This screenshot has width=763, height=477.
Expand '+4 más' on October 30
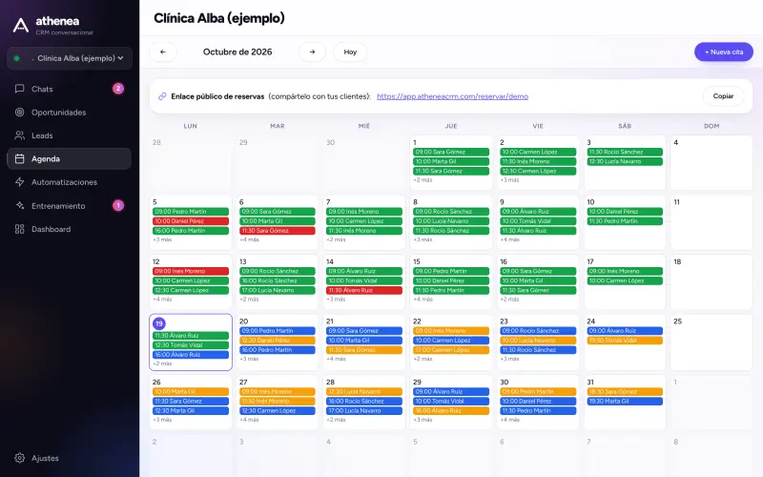510,420
